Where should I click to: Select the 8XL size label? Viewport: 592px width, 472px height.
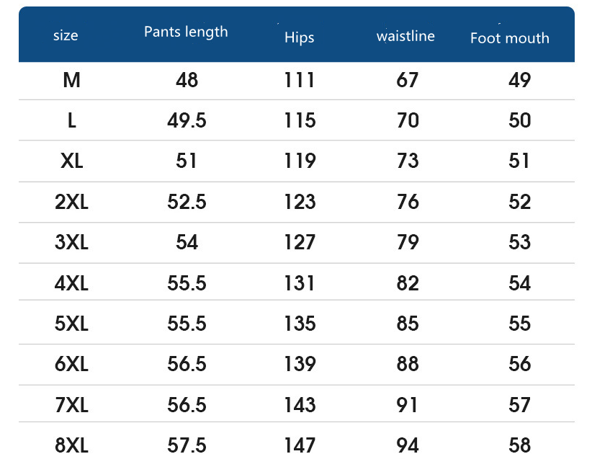(x=71, y=446)
